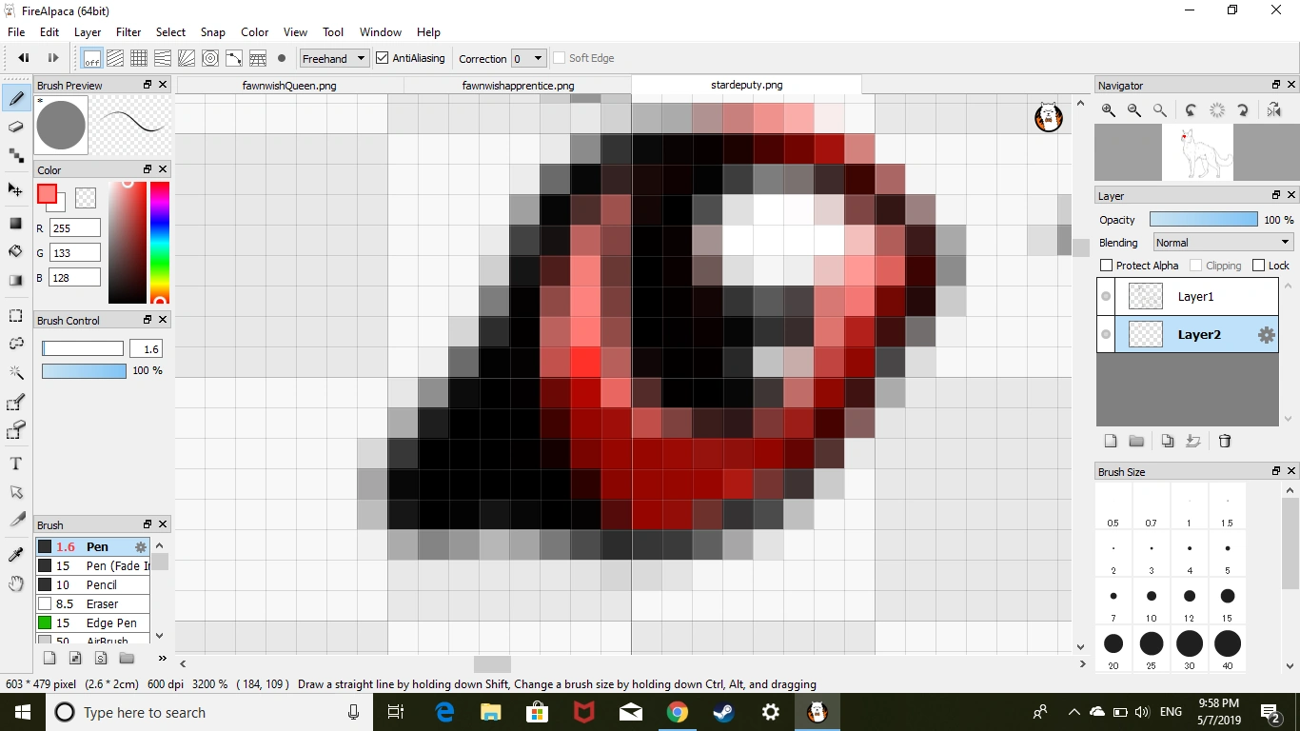
Task: Select the Edge Pen brush
Action: [92, 623]
